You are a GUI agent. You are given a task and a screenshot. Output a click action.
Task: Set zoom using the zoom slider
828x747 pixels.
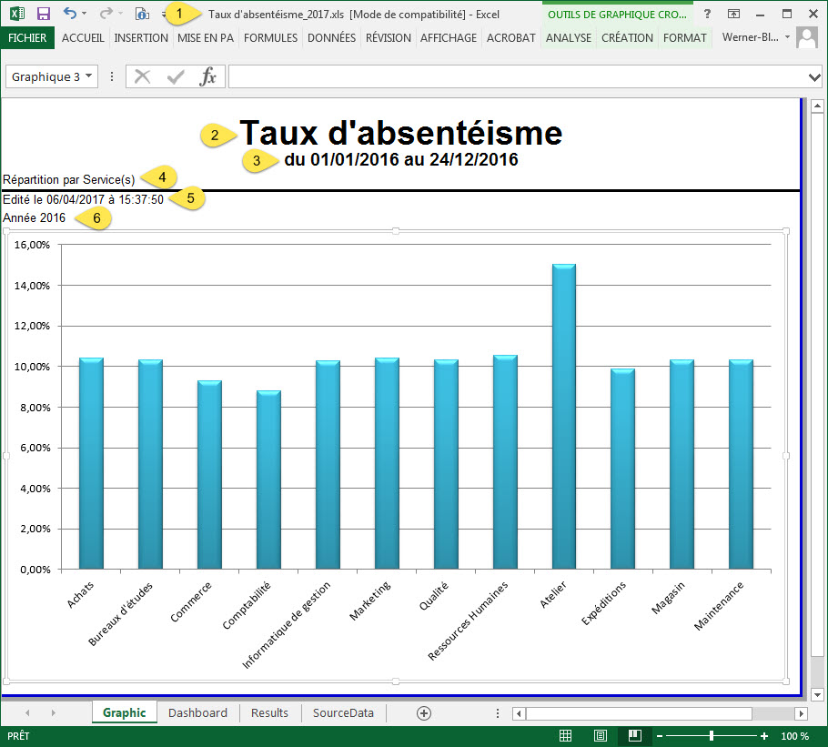(x=713, y=735)
